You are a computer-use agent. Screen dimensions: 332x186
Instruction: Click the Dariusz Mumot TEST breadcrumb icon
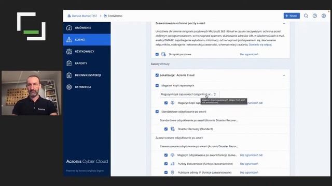[69, 16]
